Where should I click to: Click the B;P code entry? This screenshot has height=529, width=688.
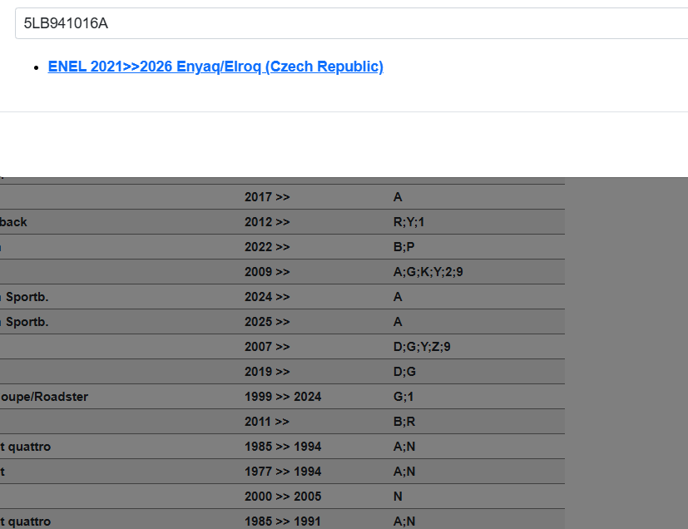(x=403, y=247)
